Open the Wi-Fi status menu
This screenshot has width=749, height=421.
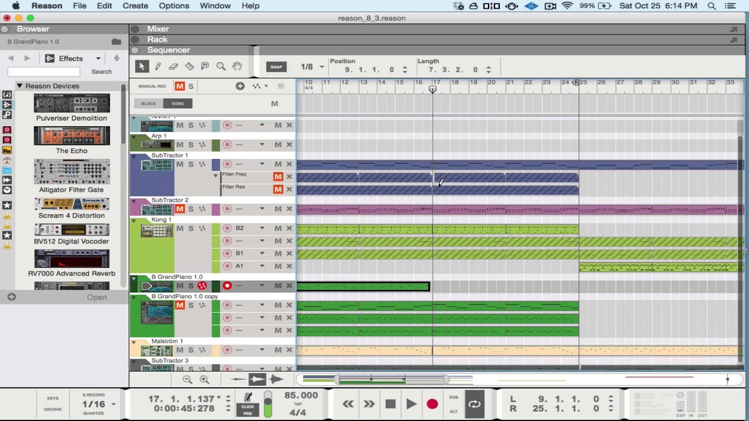point(566,6)
